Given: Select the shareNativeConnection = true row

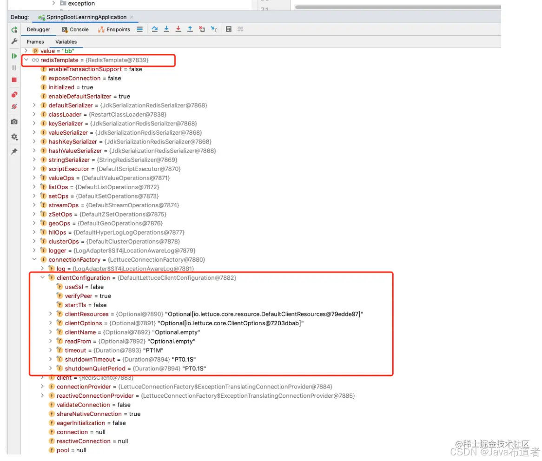Looking at the screenshot, I should pos(94,414).
